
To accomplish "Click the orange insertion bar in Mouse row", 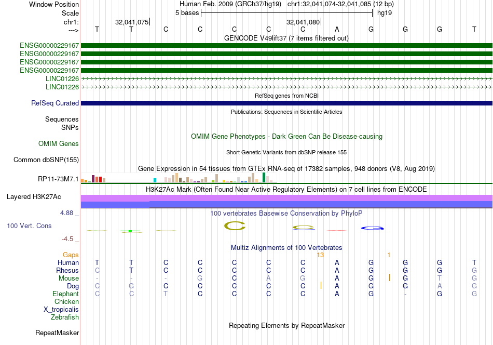I will [x=390, y=277].
